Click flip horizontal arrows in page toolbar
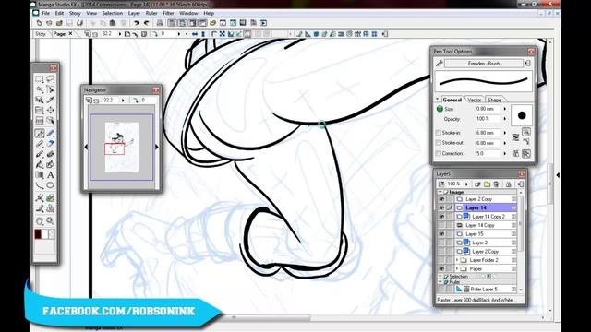 tap(195, 34)
